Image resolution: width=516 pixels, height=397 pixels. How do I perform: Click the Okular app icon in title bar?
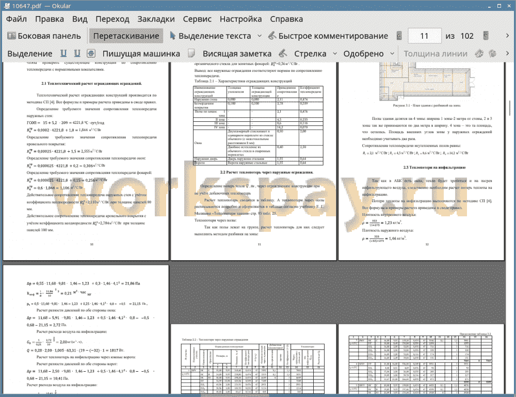(6, 6)
